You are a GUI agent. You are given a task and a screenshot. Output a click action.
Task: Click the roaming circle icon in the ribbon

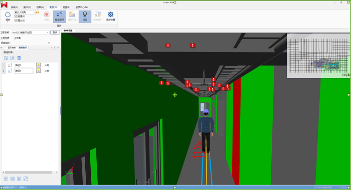pyautogui.click(x=8, y=15)
